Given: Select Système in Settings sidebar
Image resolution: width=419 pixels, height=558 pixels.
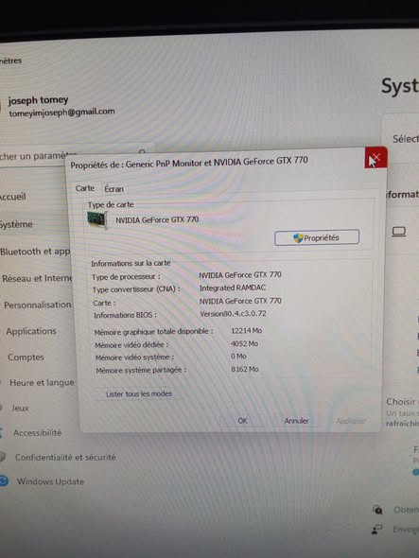Looking at the screenshot, I should click(x=16, y=224).
